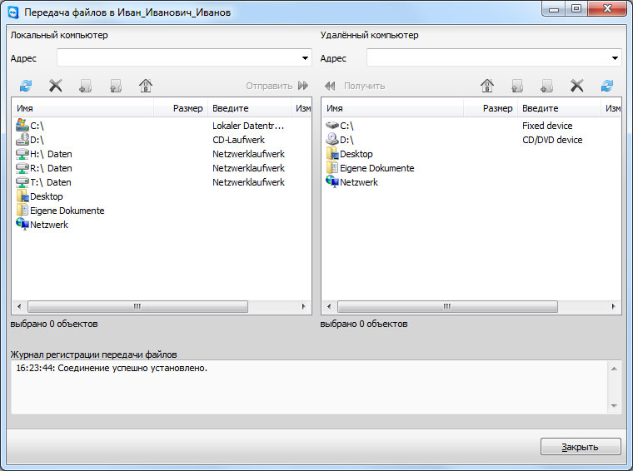This screenshot has width=633, height=471.
Task: Sort local list by Размер column
Action: click(181, 108)
